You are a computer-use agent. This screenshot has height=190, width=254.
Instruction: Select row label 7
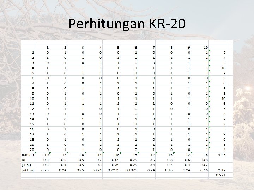click(x=33, y=83)
